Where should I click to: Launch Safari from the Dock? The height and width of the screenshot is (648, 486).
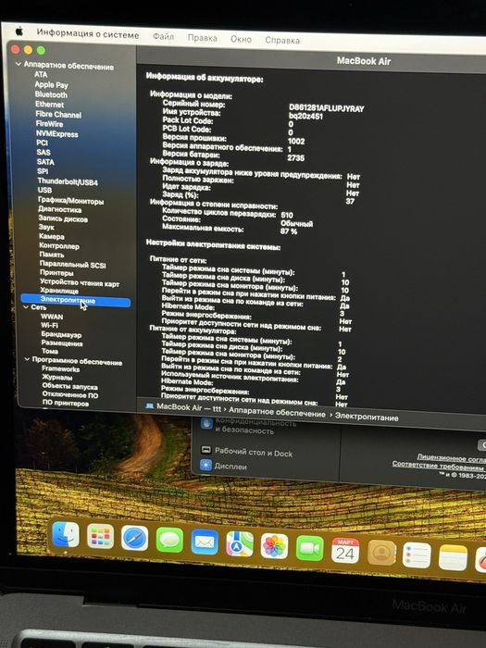135,538
